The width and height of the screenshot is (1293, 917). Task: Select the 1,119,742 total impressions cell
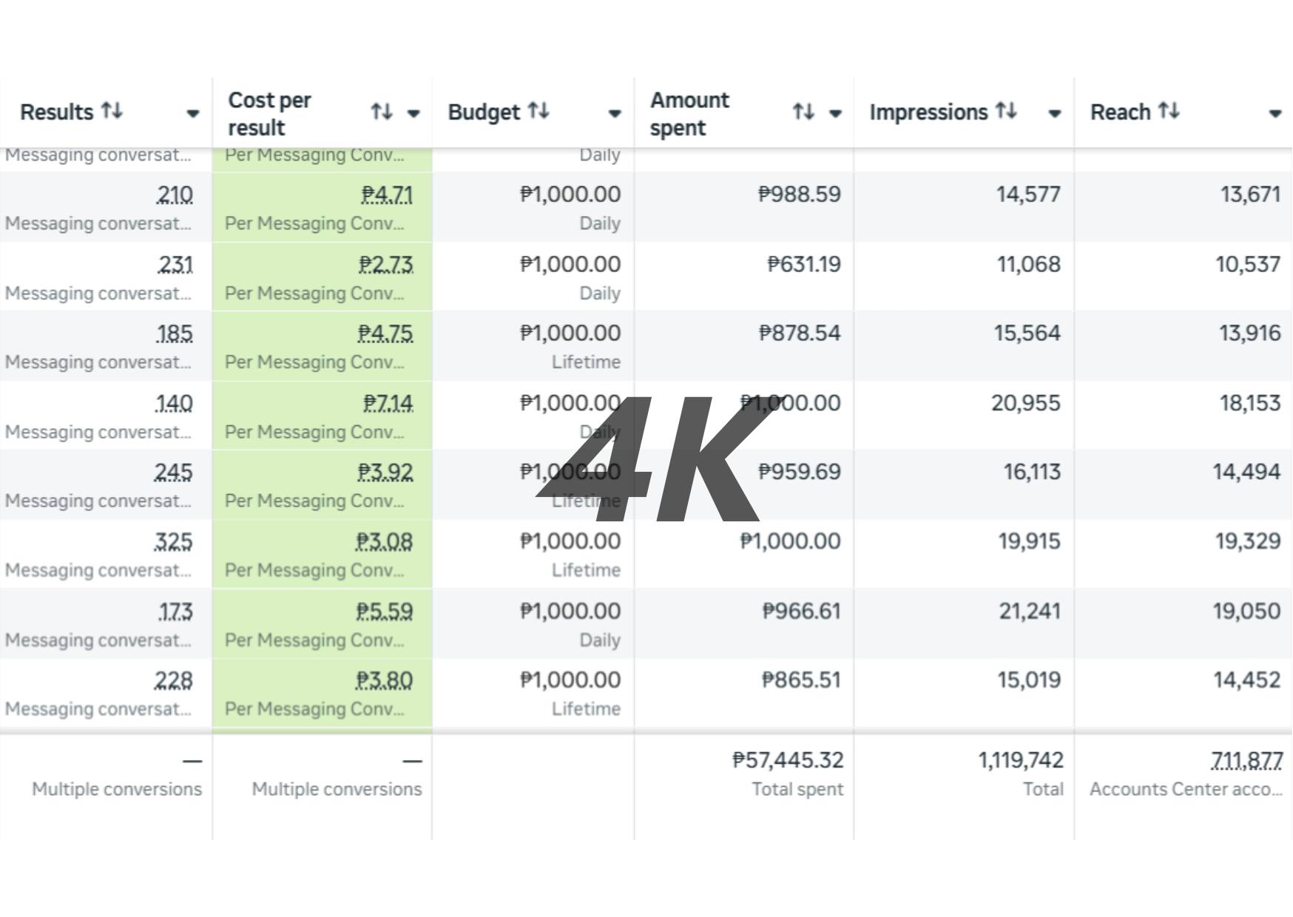tap(1020, 759)
